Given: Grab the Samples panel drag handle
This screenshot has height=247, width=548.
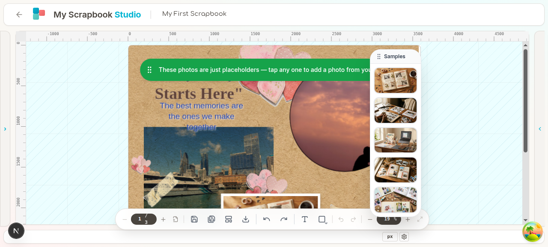Looking at the screenshot, I should pyautogui.click(x=379, y=57).
